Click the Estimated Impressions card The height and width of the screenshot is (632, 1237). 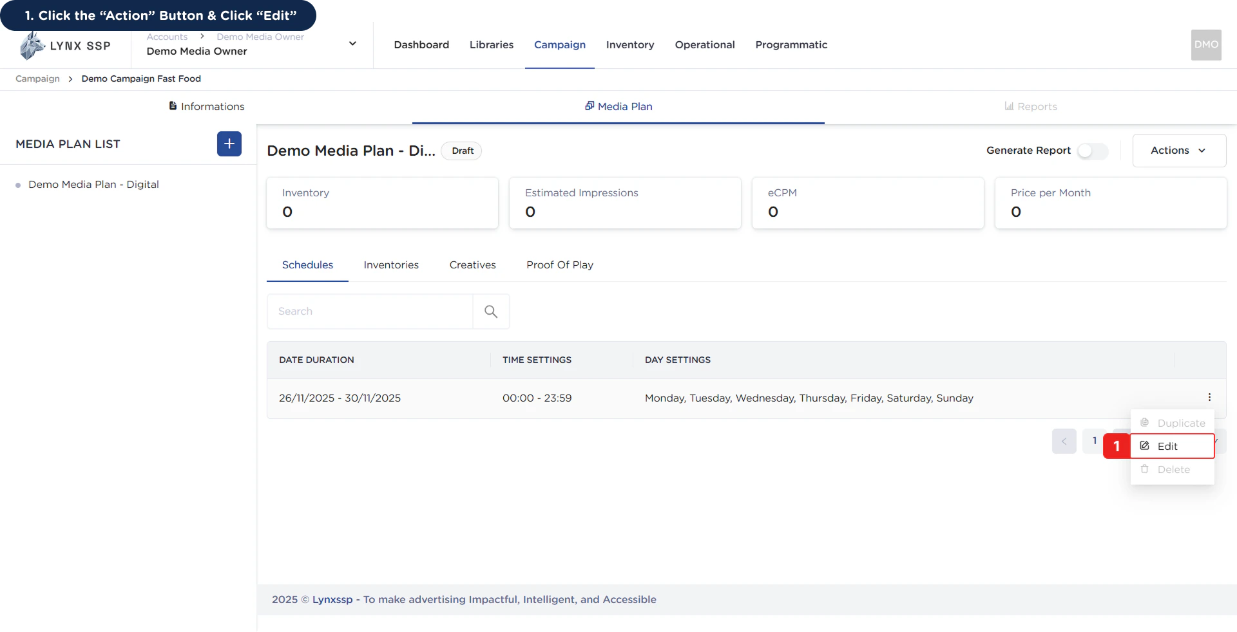pos(625,203)
